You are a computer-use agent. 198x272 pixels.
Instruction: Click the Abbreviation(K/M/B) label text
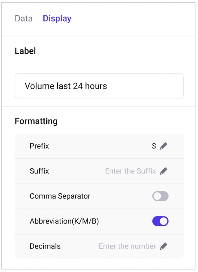64,221
